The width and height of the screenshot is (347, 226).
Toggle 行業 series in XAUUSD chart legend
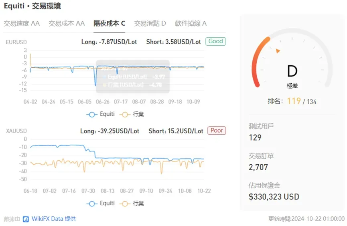[x=132, y=203]
